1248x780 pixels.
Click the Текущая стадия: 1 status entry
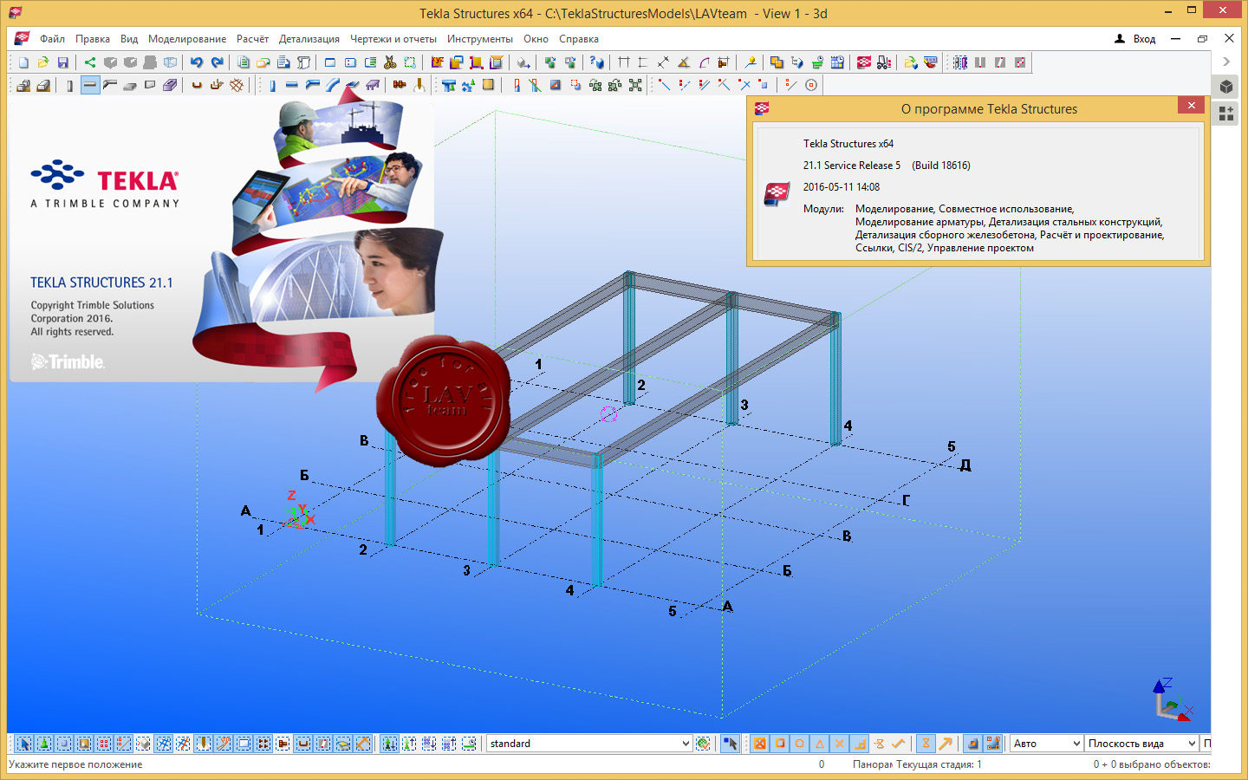[x=939, y=764]
